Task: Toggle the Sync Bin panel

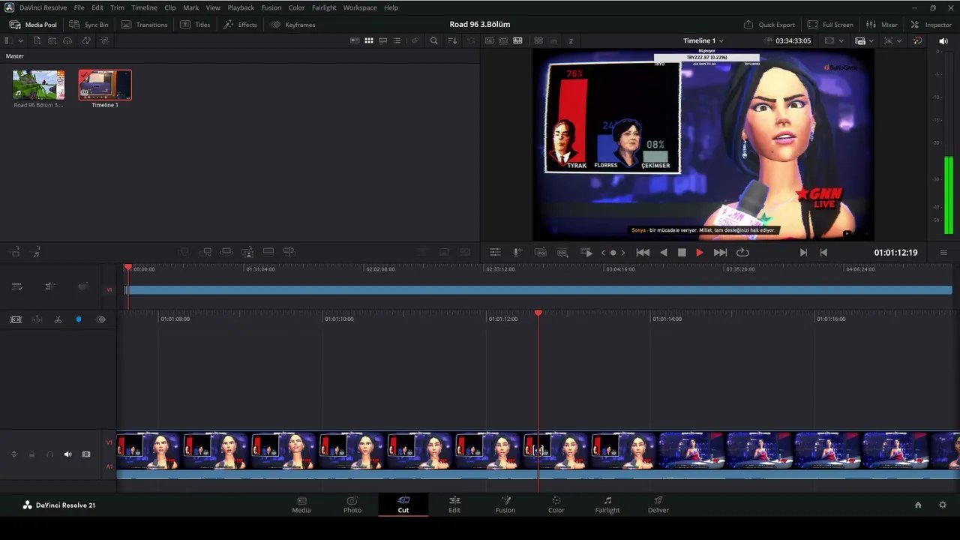Action: click(x=88, y=25)
